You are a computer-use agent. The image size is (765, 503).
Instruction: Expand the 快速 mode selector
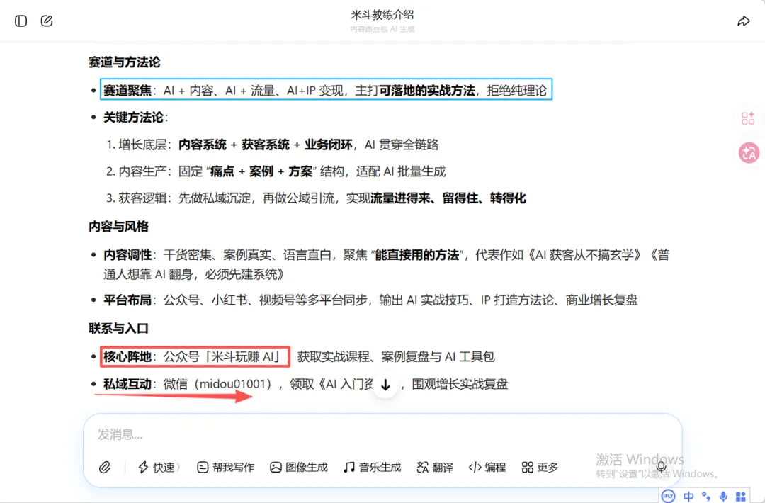159,468
